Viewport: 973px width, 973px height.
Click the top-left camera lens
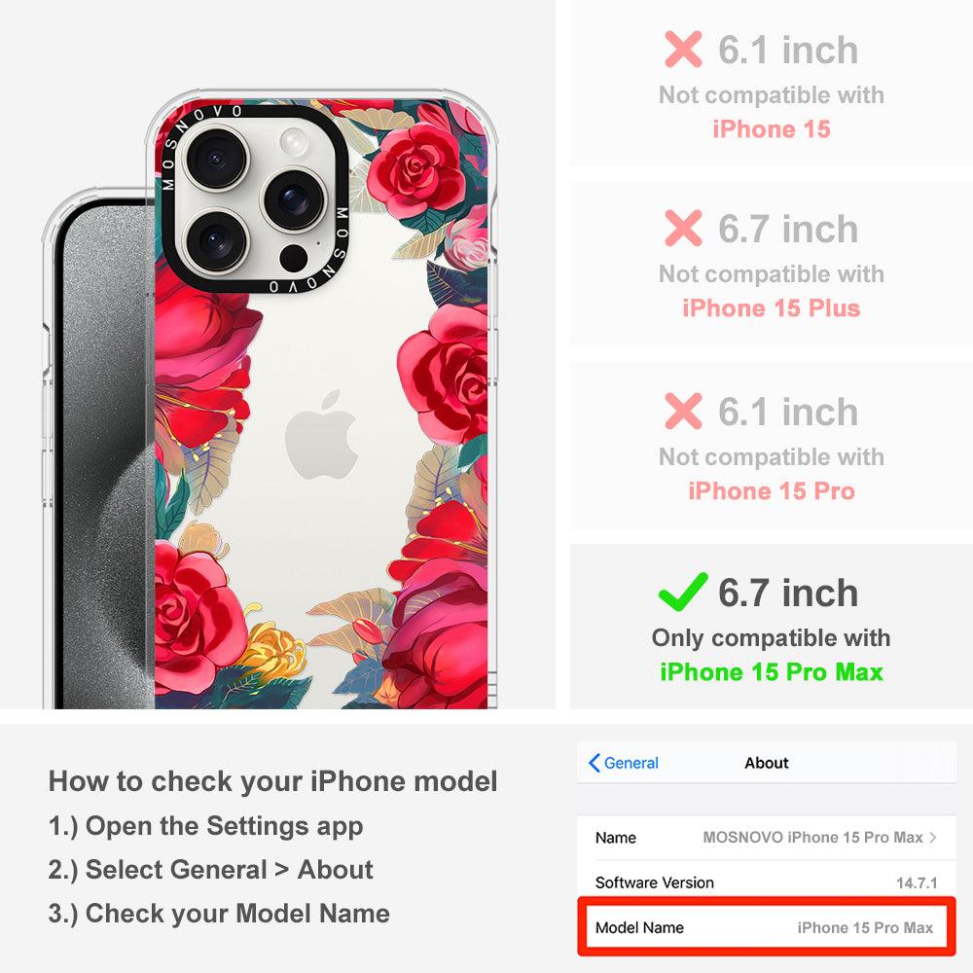[x=216, y=159]
